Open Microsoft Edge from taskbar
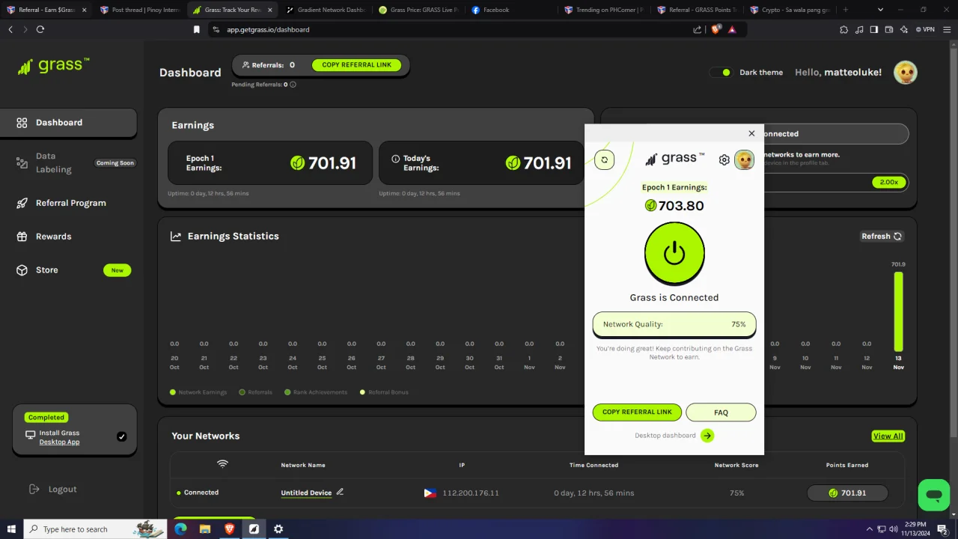Image resolution: width=958 pixels, height=539 pixels. 180,529
